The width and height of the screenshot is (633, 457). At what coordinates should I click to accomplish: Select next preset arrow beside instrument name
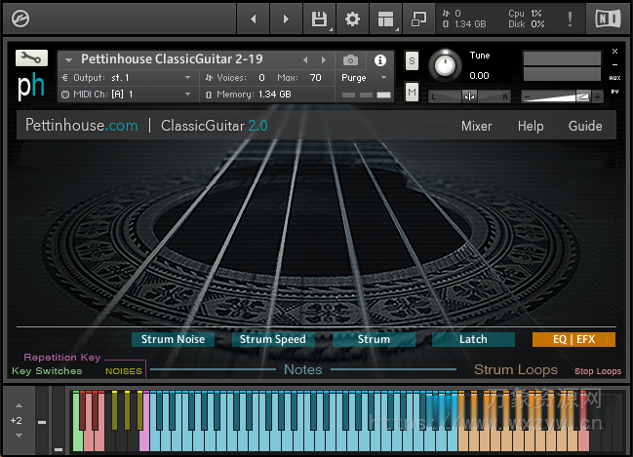pos(324,60)
